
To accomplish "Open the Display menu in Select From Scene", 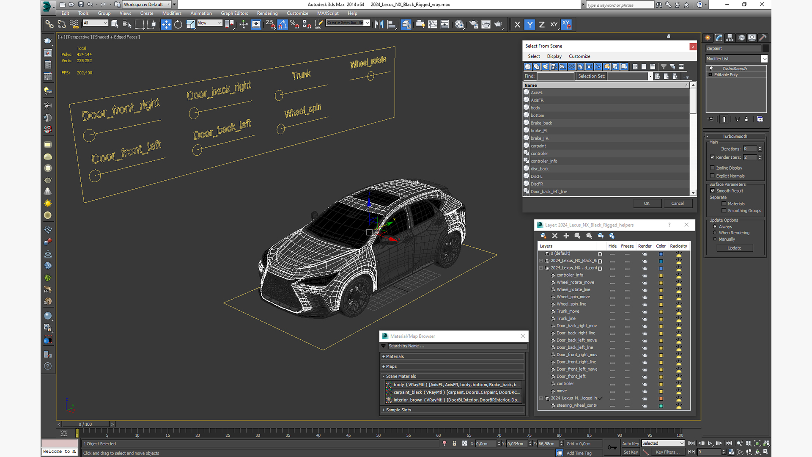I will pos(554,56).
